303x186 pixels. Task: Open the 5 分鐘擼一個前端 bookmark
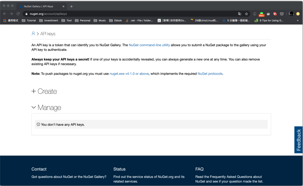tap(236, 20)
